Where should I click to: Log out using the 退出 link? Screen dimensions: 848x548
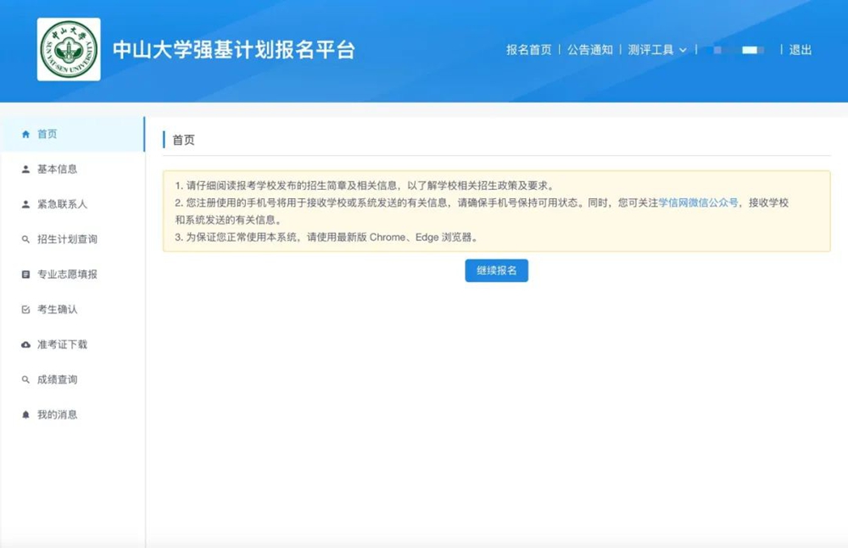(801, 50)
